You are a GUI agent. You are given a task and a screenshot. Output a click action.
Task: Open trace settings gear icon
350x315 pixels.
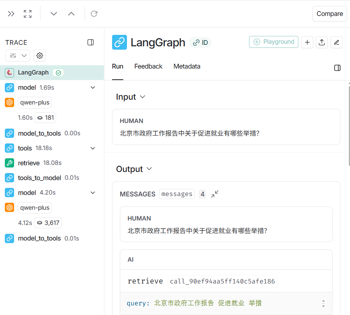point(40,56)
